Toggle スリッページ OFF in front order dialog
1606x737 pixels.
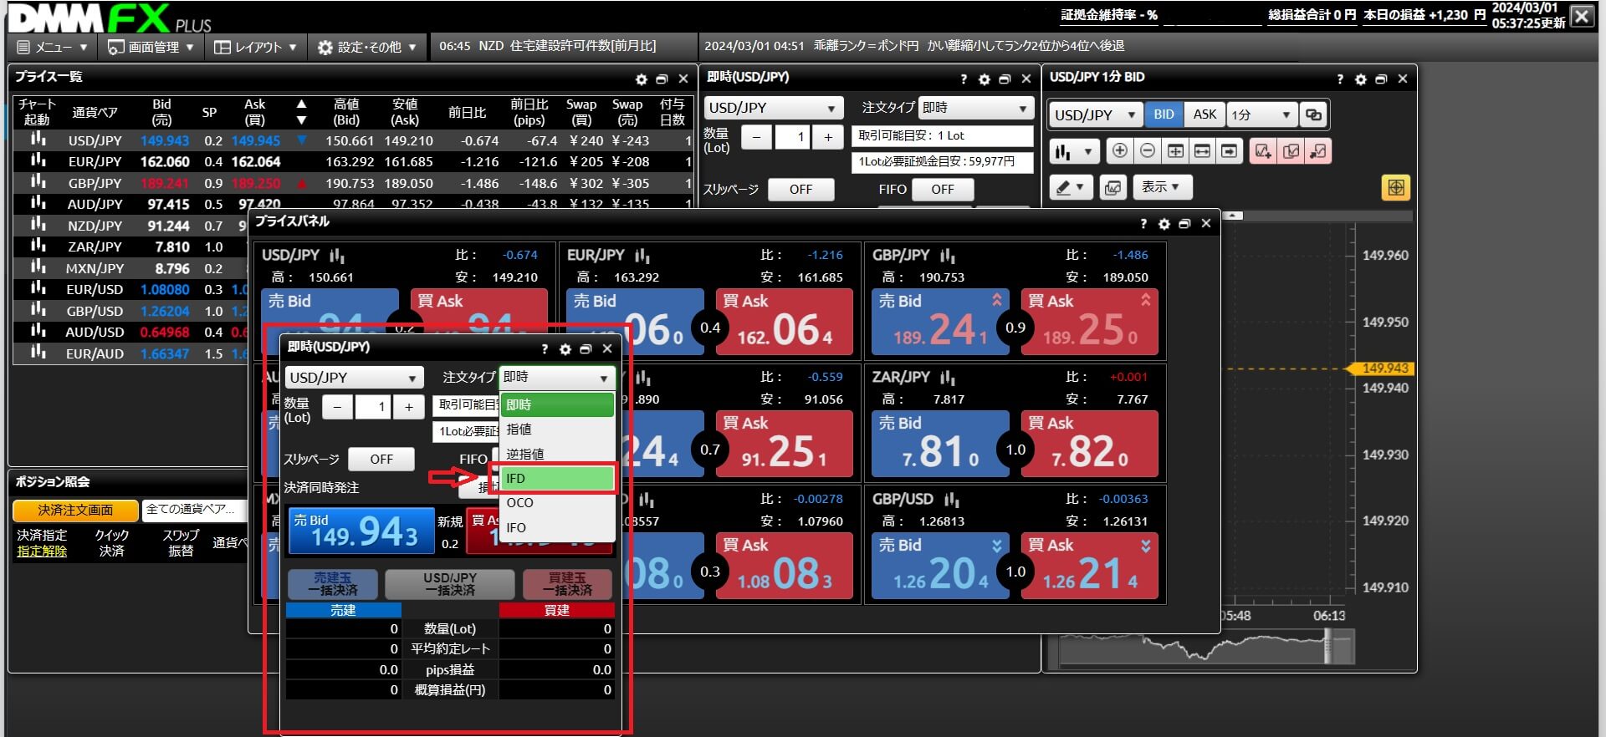pos(381,460)
